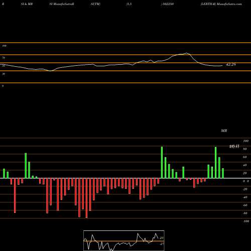Click the 70 level label on RSI axis

[x=4, y=58]
